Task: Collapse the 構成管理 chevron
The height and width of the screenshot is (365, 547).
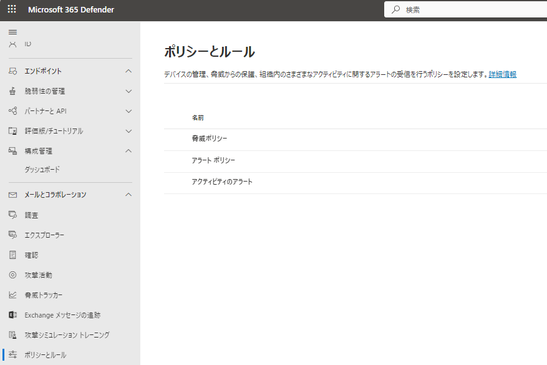Action: [128, 151]
